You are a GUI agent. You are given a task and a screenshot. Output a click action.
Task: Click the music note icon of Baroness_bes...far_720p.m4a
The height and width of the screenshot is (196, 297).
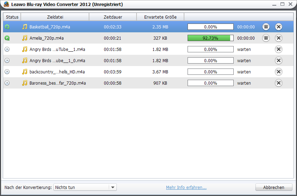[x=25, y=83]
